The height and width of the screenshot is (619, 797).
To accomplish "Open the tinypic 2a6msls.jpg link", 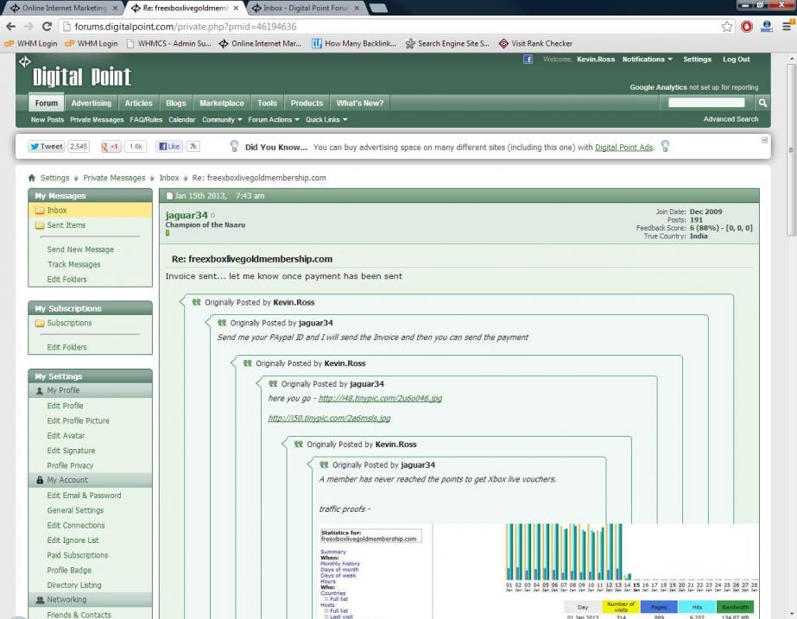I will coord(329,418).
